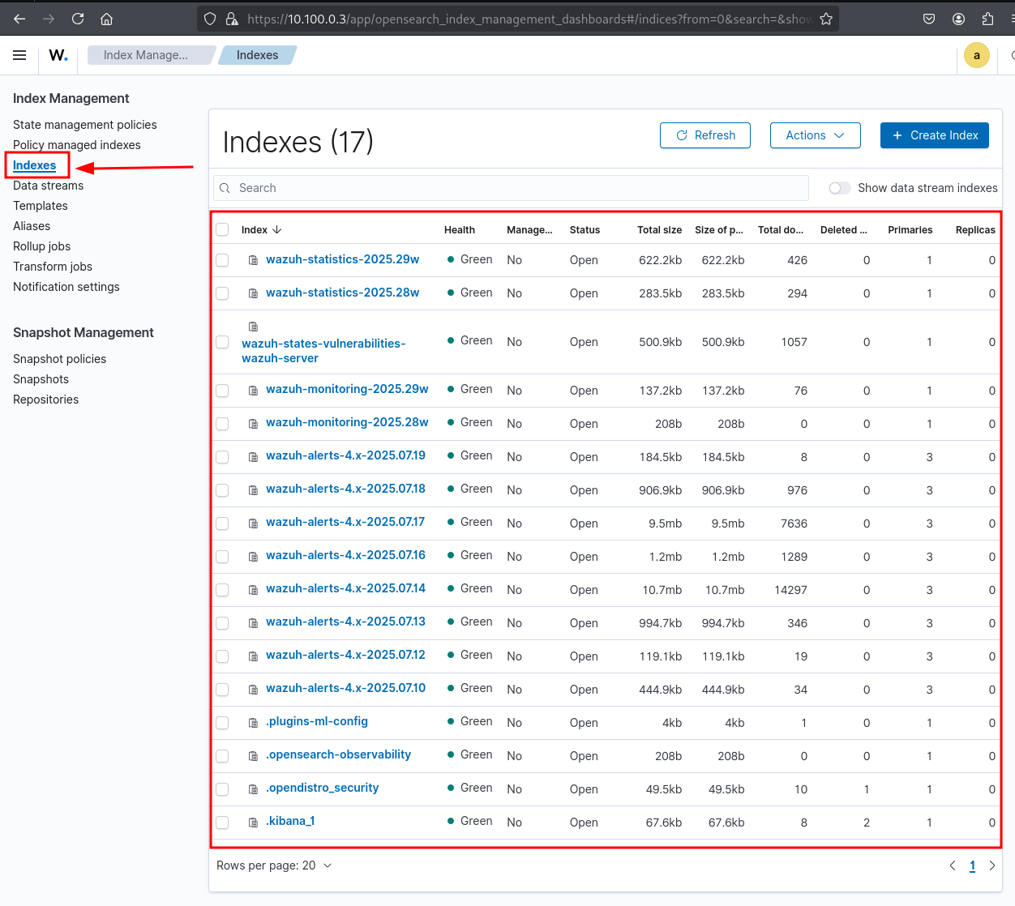The image size is (1015, 906).
Task: Check the box for wazuh-statistics-2025.29w
Action: point(222,260)
